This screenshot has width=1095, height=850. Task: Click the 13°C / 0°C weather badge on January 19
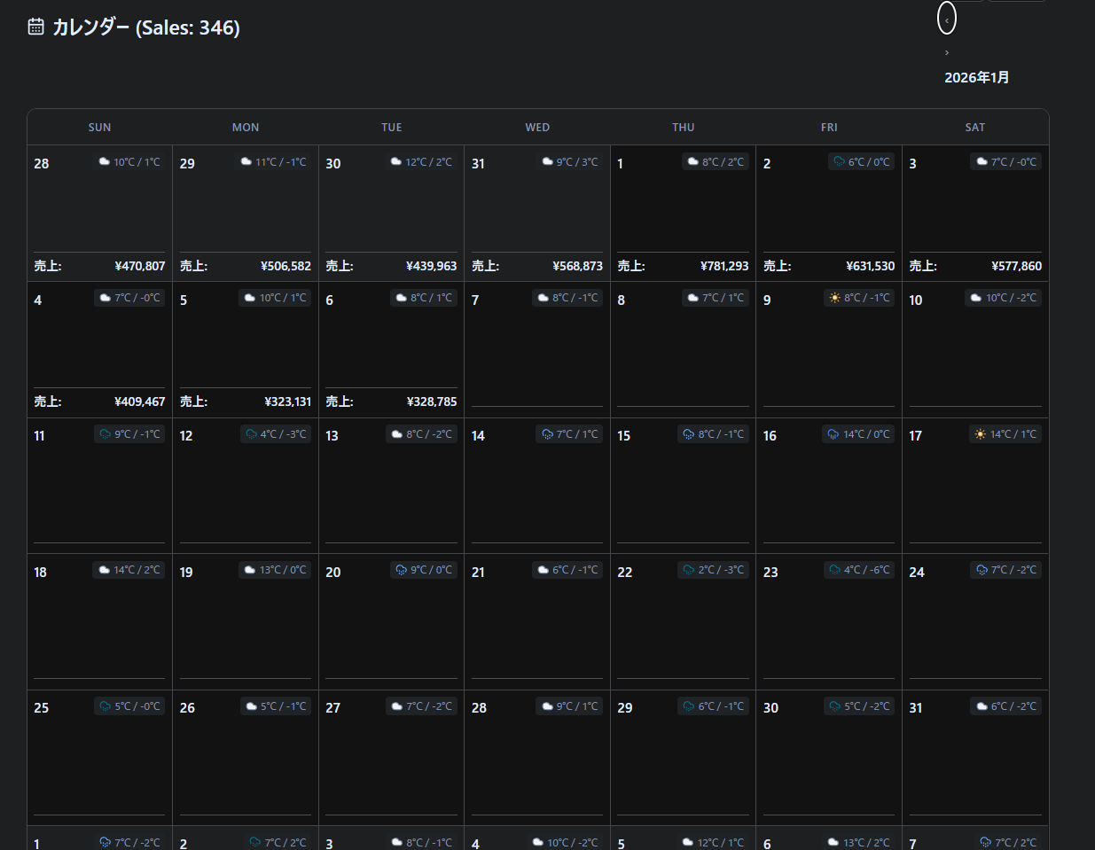[x=275, y=570]
